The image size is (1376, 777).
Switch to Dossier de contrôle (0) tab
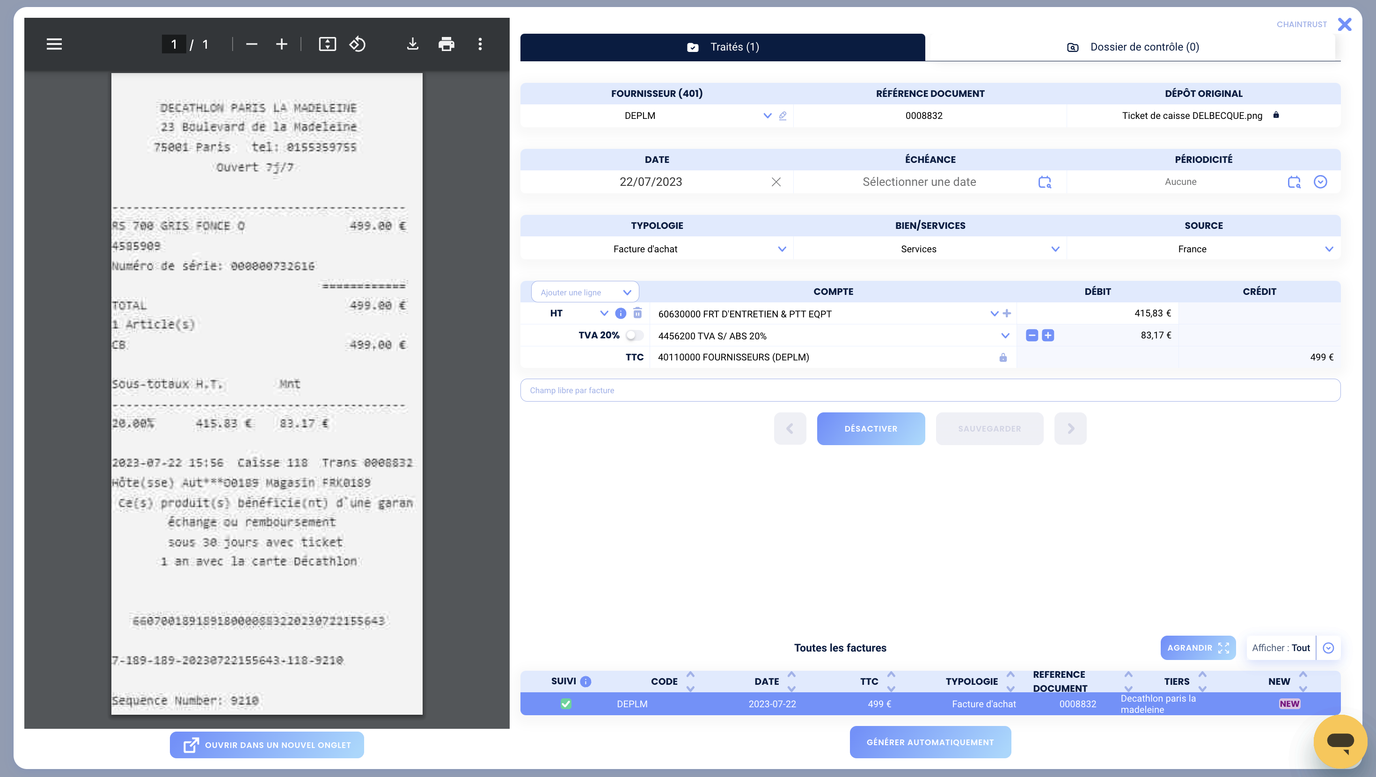[1133, 47]
